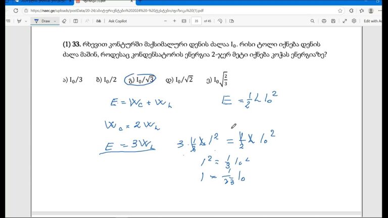This screenshot has width=388, height=218.
Task: Click the 'of 45' page count text
Action: [207, 21]
